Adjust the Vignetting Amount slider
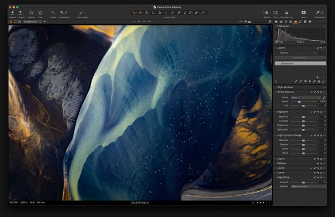This screenshot has width=335, height=217. 303,182
